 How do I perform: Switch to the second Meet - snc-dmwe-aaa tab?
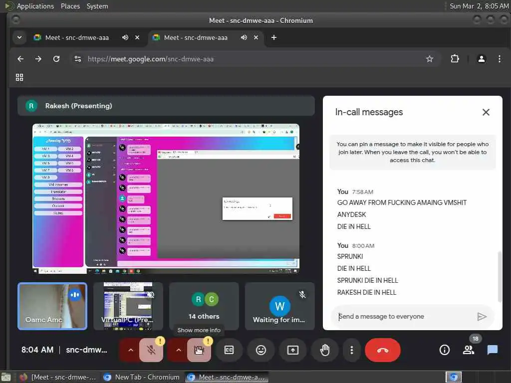tap(196, 37)
